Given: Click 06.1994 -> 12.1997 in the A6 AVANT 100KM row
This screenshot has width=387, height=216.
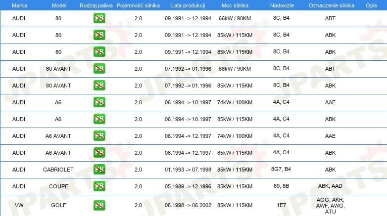Looking at the screenshot, I should tap(188, 136).
